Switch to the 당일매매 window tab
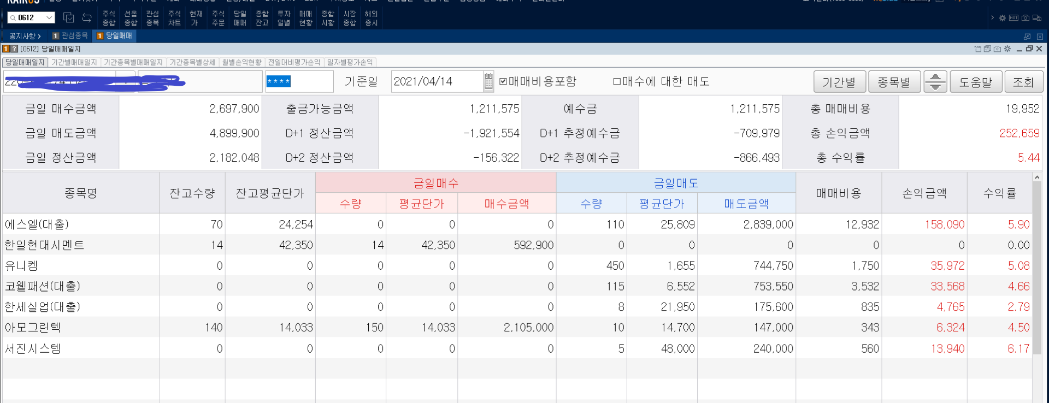 click(114, 36)
